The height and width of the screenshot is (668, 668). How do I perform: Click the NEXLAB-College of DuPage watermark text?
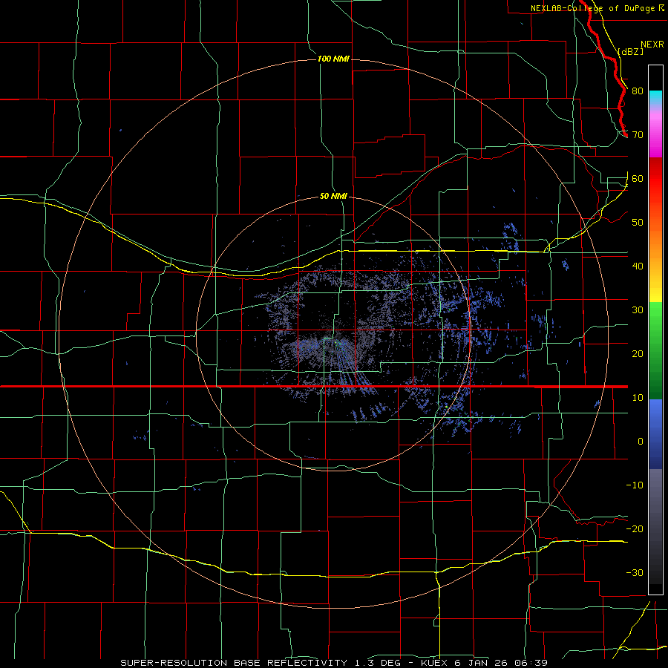click(592, 8)
